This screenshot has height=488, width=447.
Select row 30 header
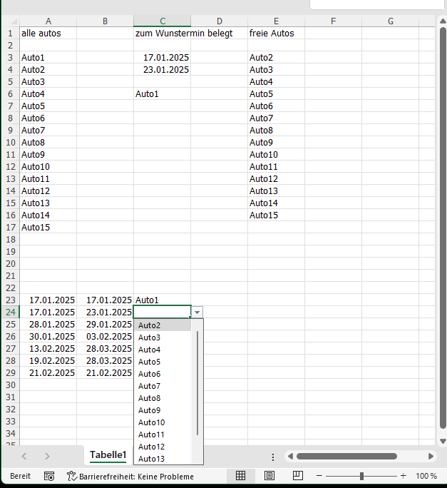click(10, 385)
